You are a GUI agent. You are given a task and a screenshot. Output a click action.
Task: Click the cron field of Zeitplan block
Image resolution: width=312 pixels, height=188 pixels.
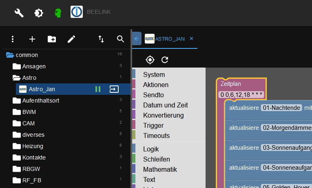pyautogui.click(x=241, y=95)
